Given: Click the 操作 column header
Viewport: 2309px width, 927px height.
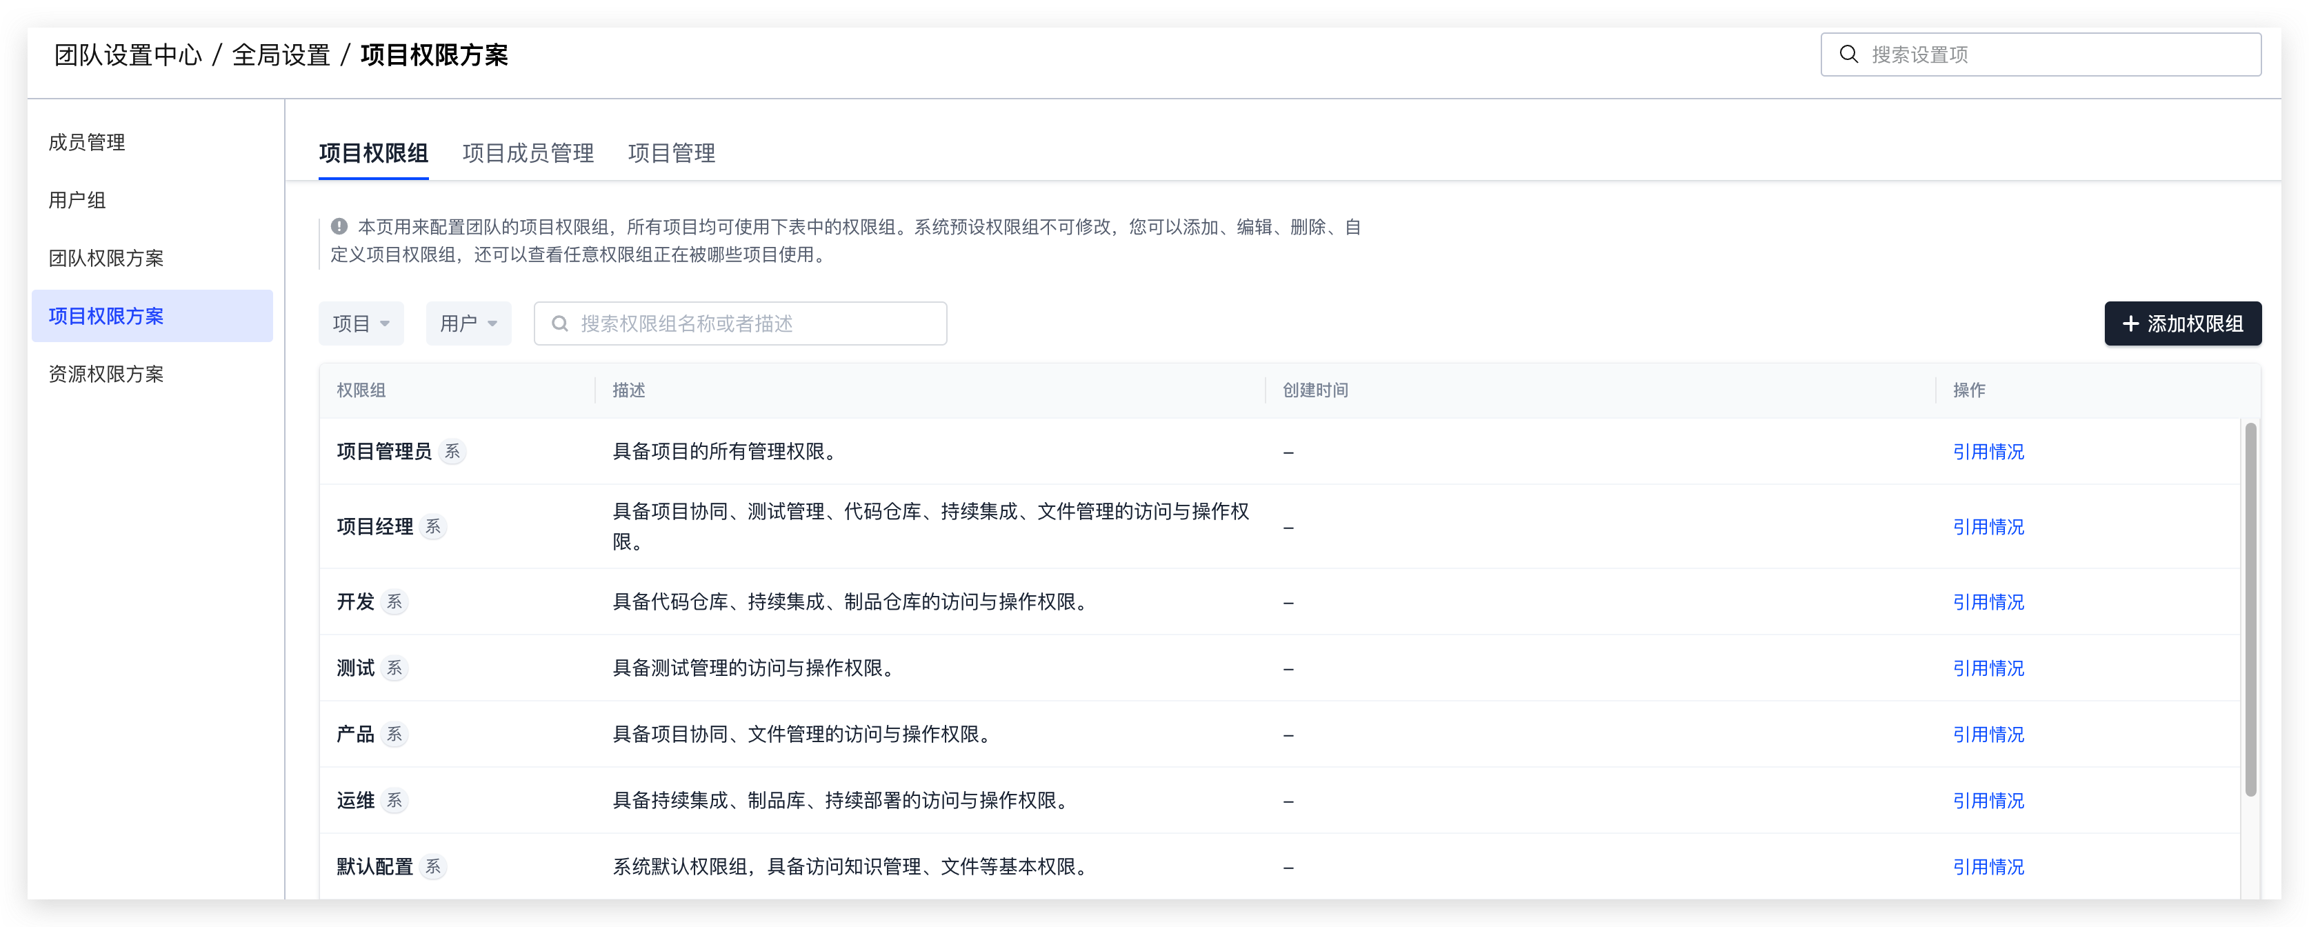Looking at the screenshot, I should pos(1969,390).
